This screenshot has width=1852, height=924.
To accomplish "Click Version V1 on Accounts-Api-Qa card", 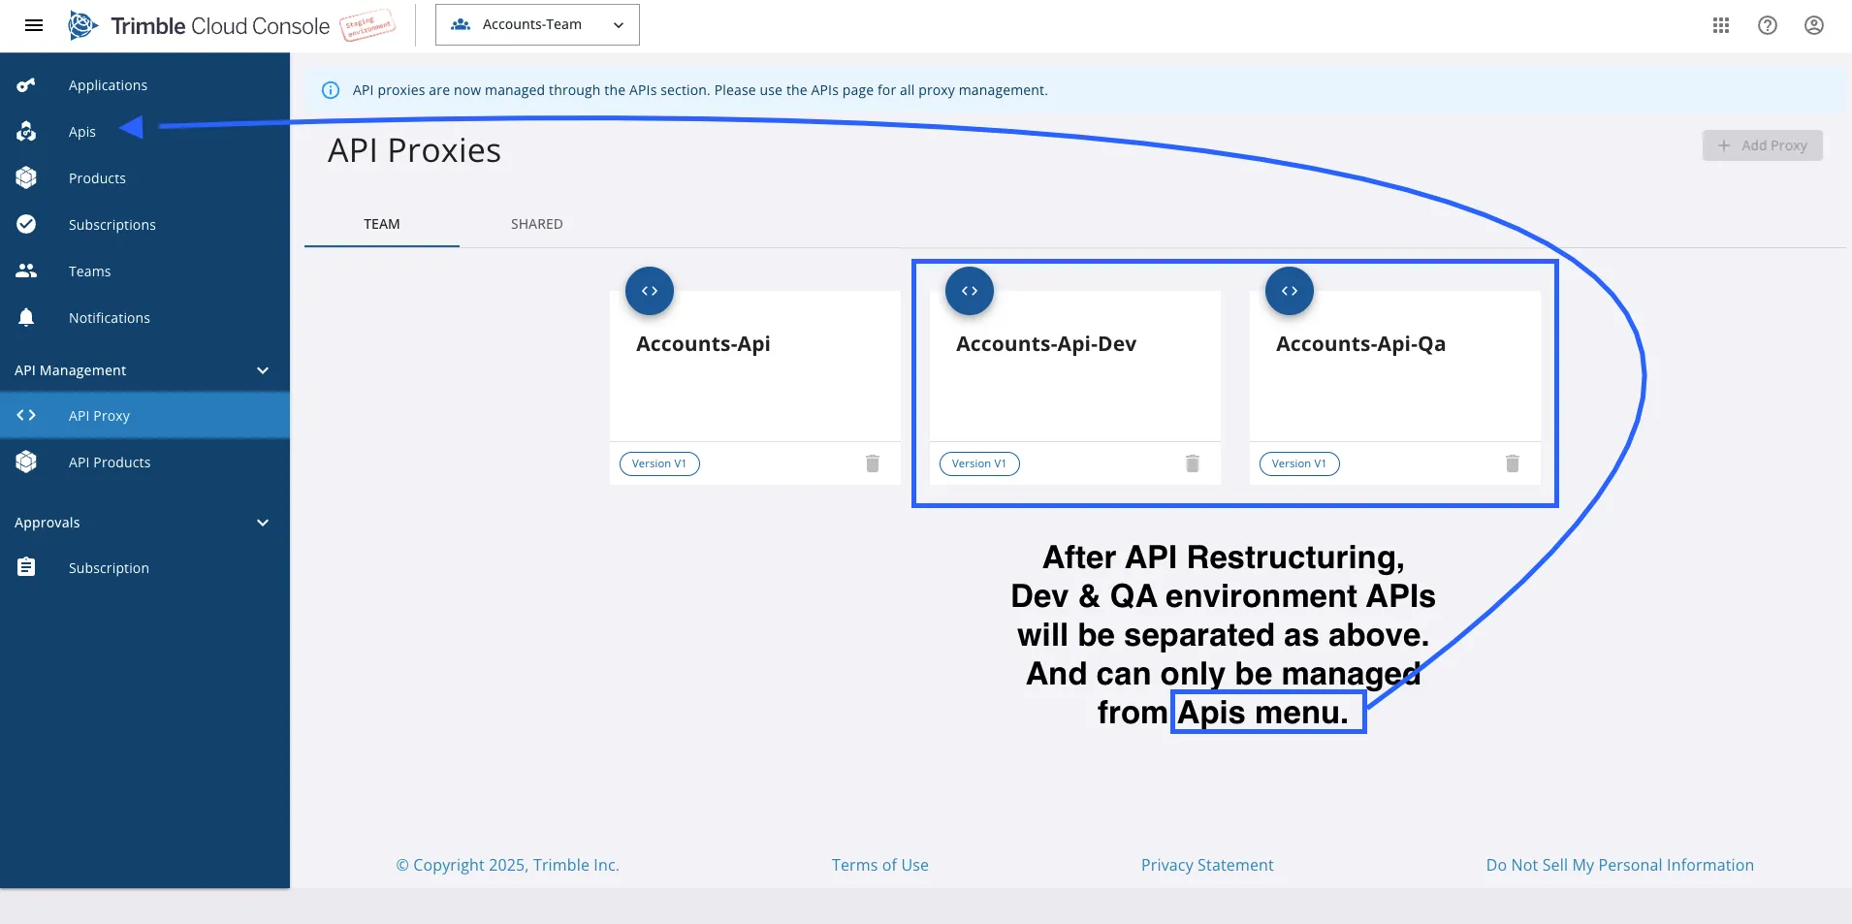I will [x=1299, y=463].
